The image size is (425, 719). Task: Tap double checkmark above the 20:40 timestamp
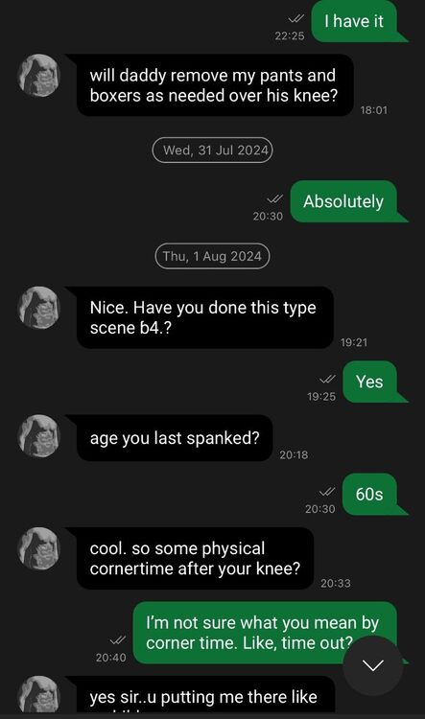(117, 640)
